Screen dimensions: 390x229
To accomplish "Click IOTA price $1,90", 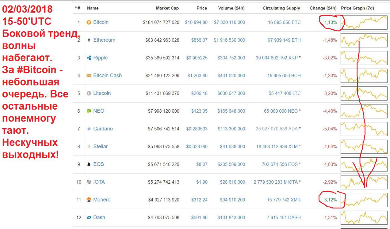I will point(202,182).
